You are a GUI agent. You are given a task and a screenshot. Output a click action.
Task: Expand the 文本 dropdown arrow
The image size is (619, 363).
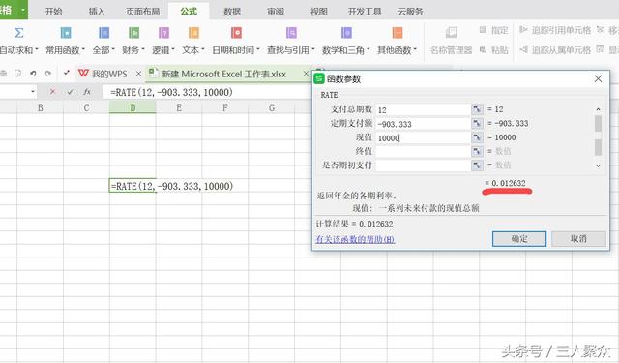click(203, 49)
